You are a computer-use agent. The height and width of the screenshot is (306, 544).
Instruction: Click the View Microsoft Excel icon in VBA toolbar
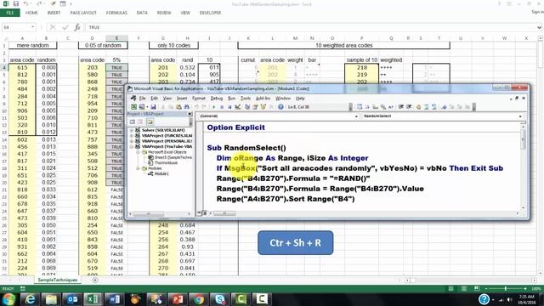point(133,107)
